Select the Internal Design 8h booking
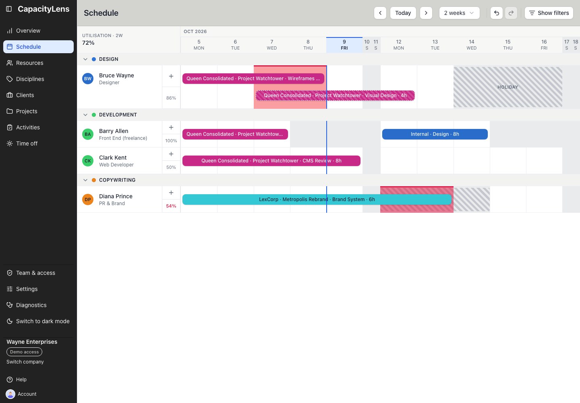This screenshot has height=403, width=580. (435, 134)
